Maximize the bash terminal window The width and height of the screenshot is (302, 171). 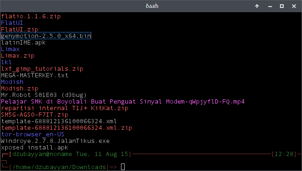[282, 6]
